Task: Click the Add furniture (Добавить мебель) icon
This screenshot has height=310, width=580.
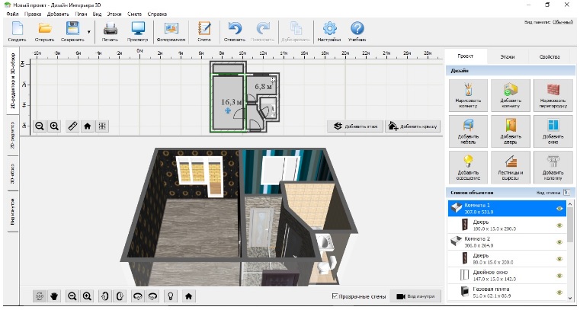Action: pyautogui.click(x=469, y=128)
